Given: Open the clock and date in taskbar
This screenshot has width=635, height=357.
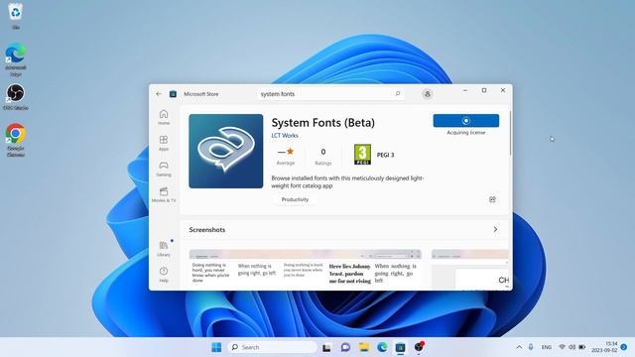Looking at the screenshot, I should [x=604, y=347].
